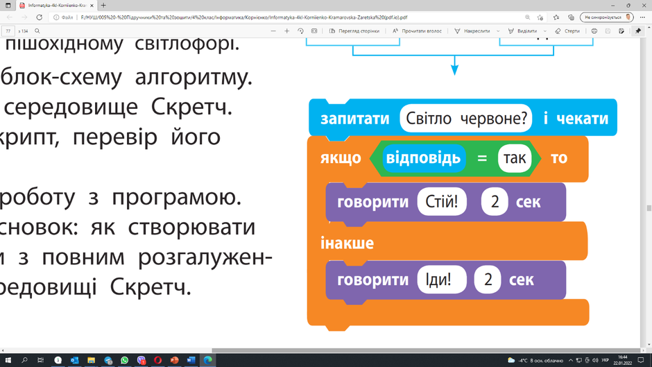Switch to the Informatyka-4kl PDF tab

click(x=57, y=6)
